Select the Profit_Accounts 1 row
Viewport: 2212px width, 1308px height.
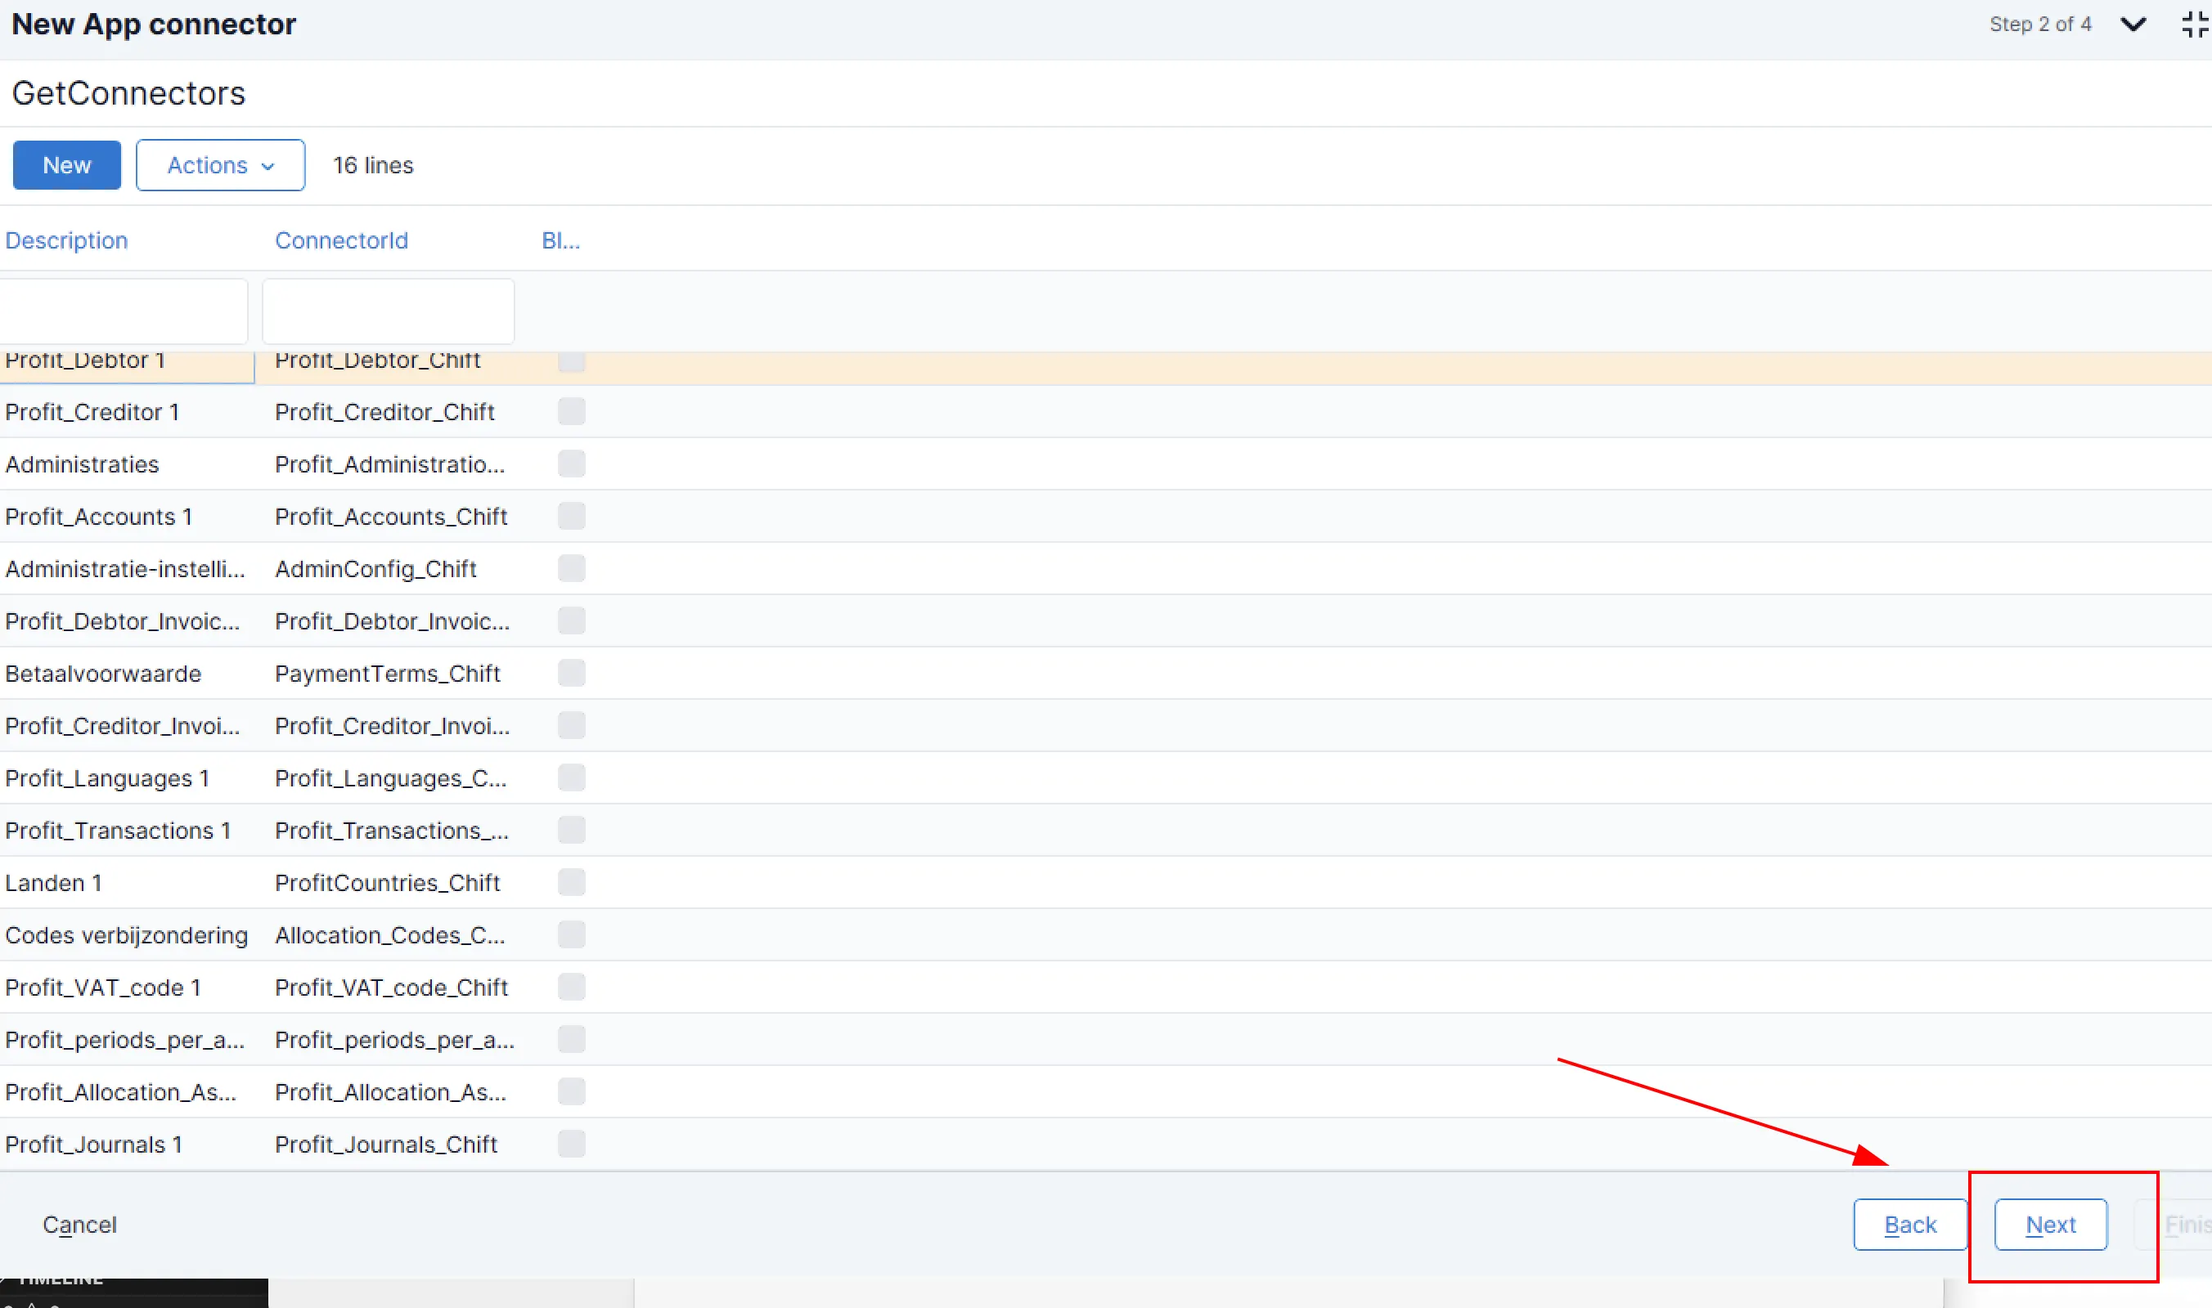tap(99, 517)
